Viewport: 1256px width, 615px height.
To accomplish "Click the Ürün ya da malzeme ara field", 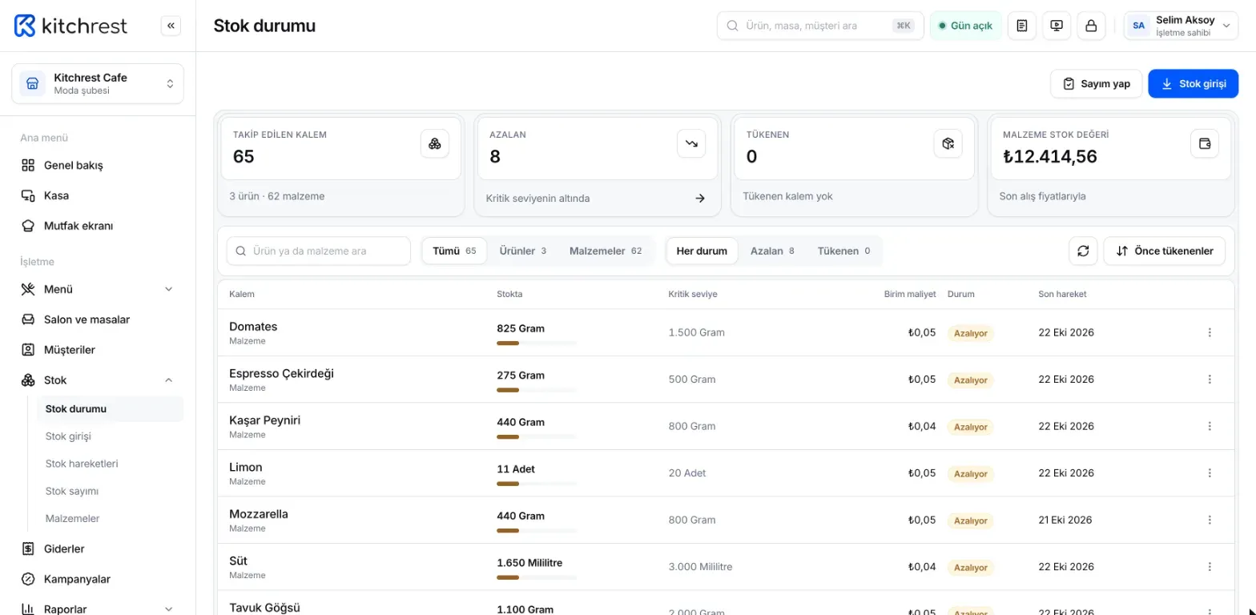I will coord(319,251).
